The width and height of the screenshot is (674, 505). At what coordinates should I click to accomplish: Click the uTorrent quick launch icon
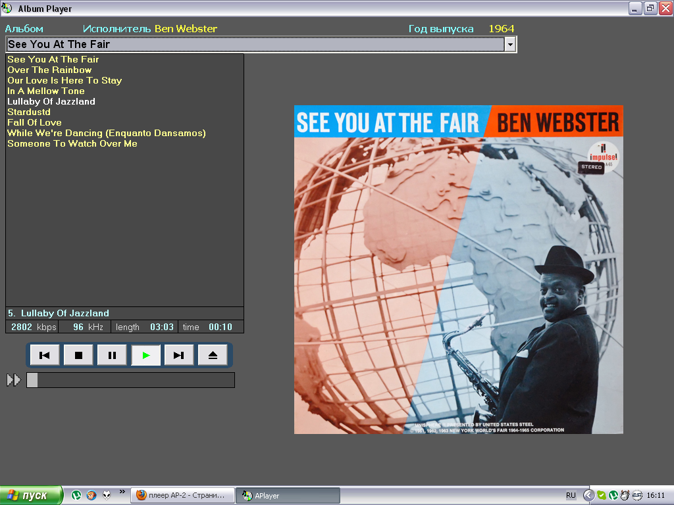click(x=76, y=495)
